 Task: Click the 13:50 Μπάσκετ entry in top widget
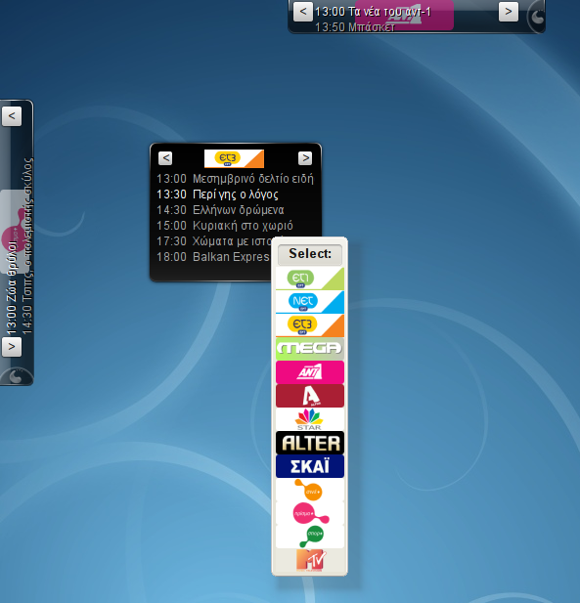pos(355,27)
